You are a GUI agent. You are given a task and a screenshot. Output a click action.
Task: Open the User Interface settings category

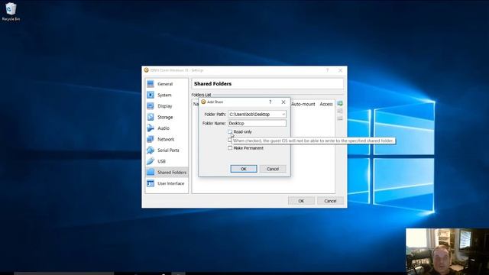[x=167, y=183]
